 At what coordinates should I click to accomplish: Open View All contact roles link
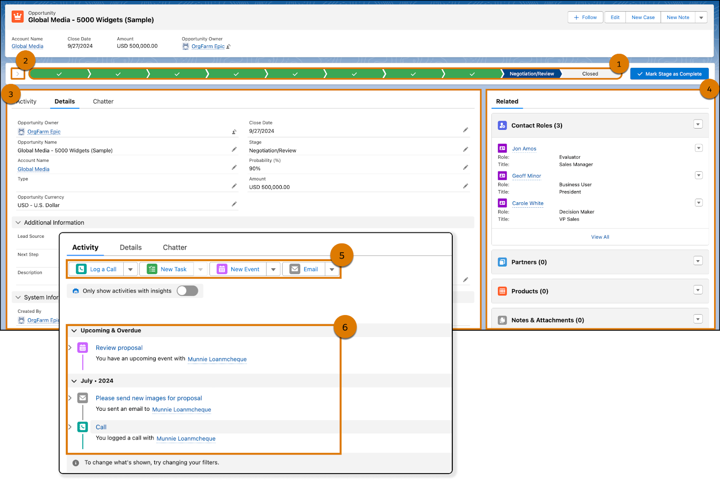tap(600, 237)
